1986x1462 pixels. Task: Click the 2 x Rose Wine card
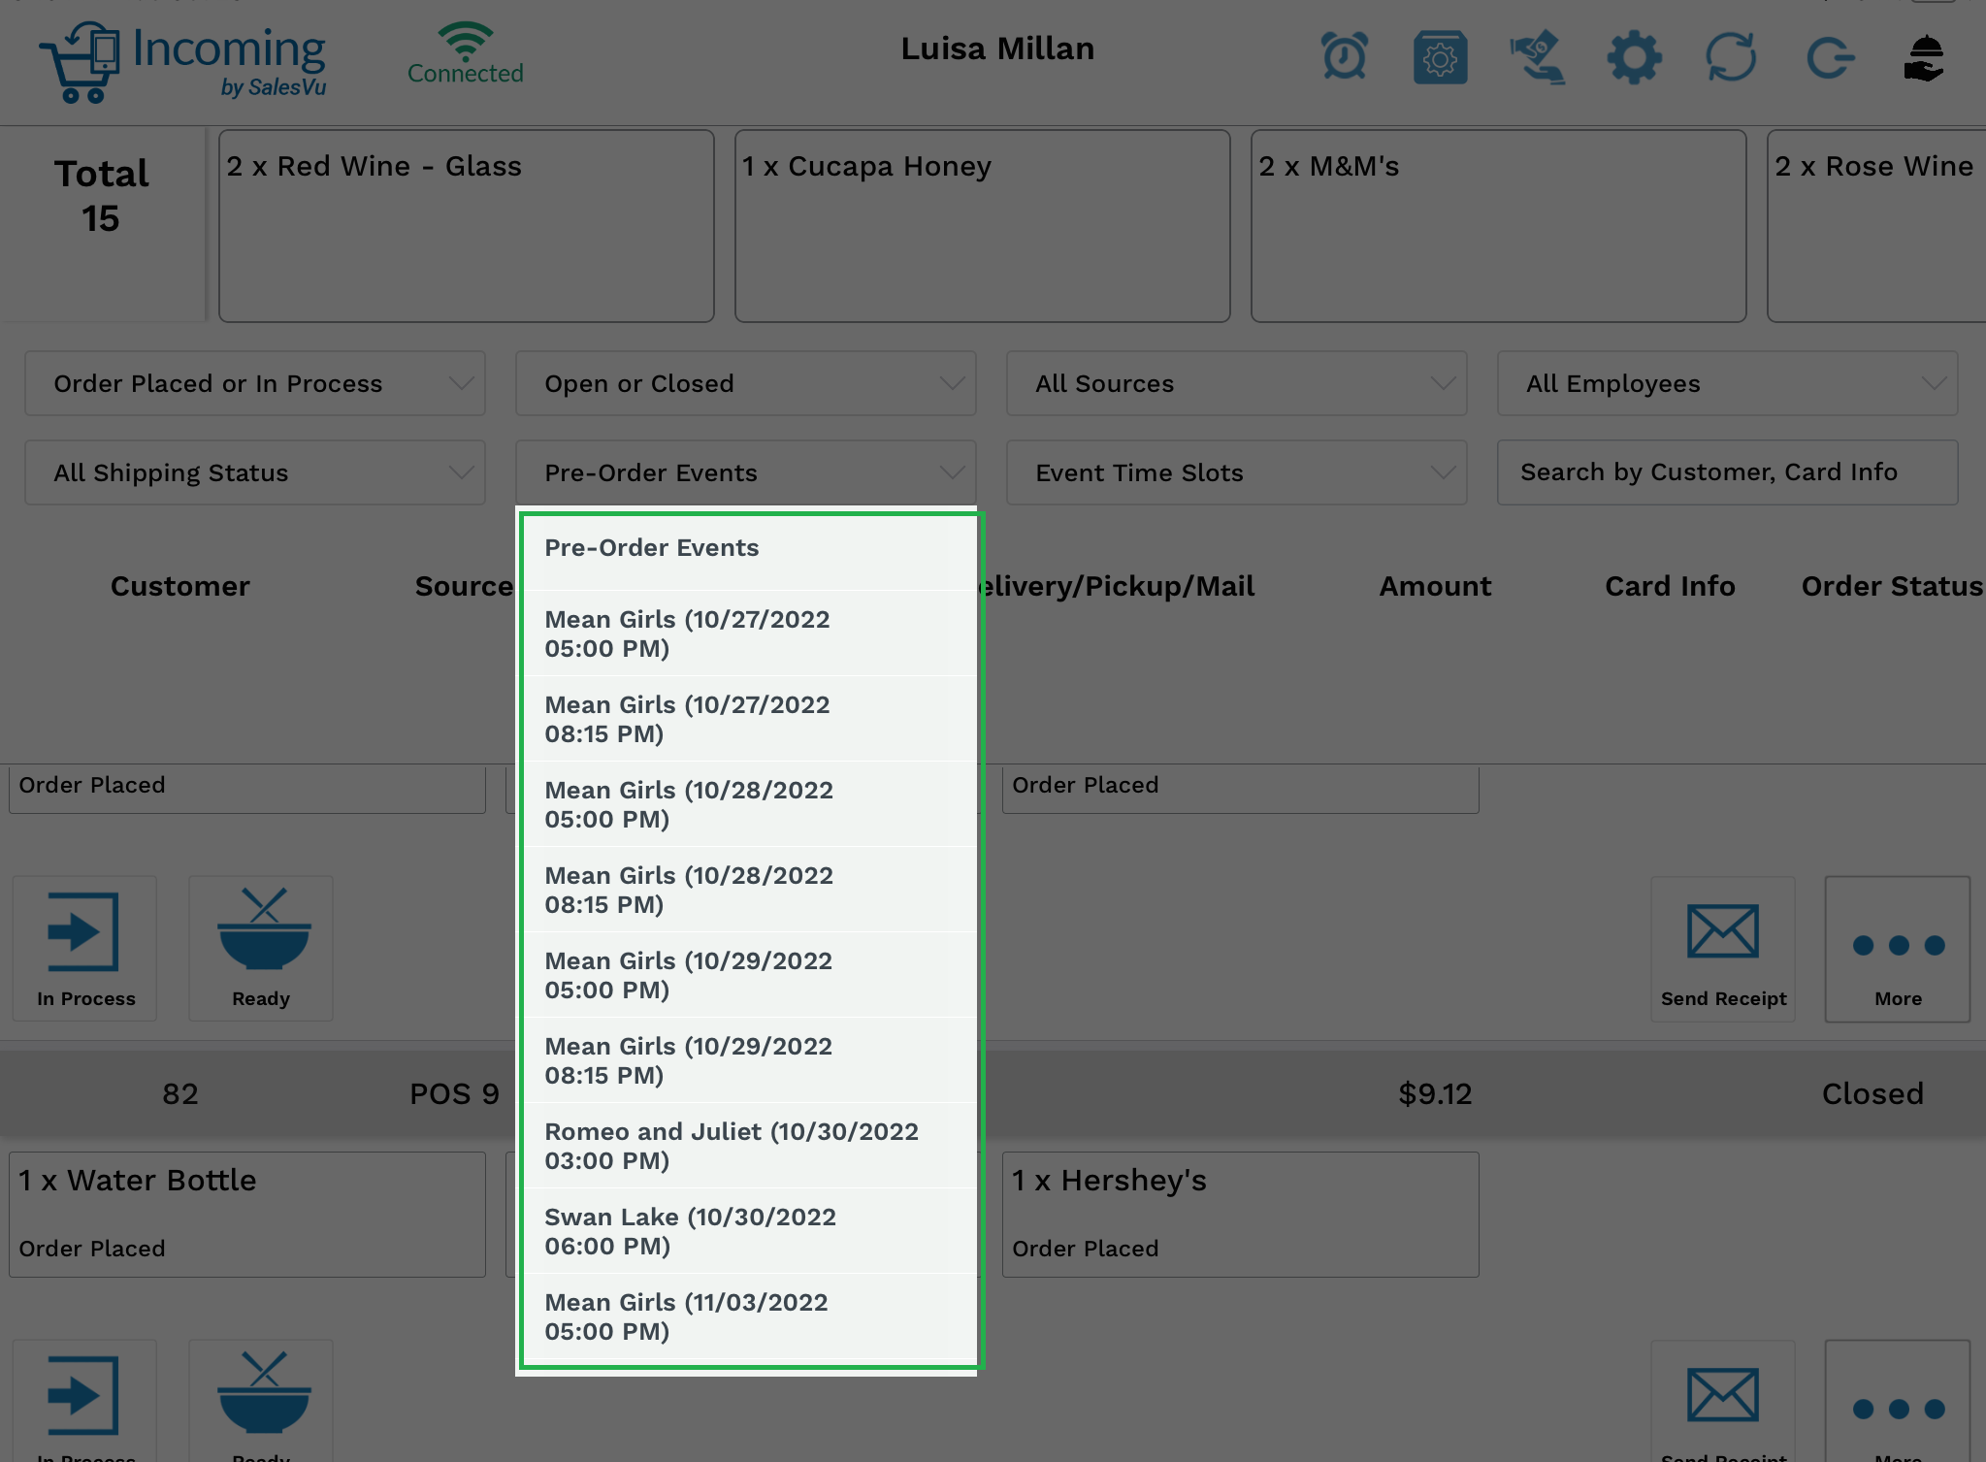point(1877,226)
